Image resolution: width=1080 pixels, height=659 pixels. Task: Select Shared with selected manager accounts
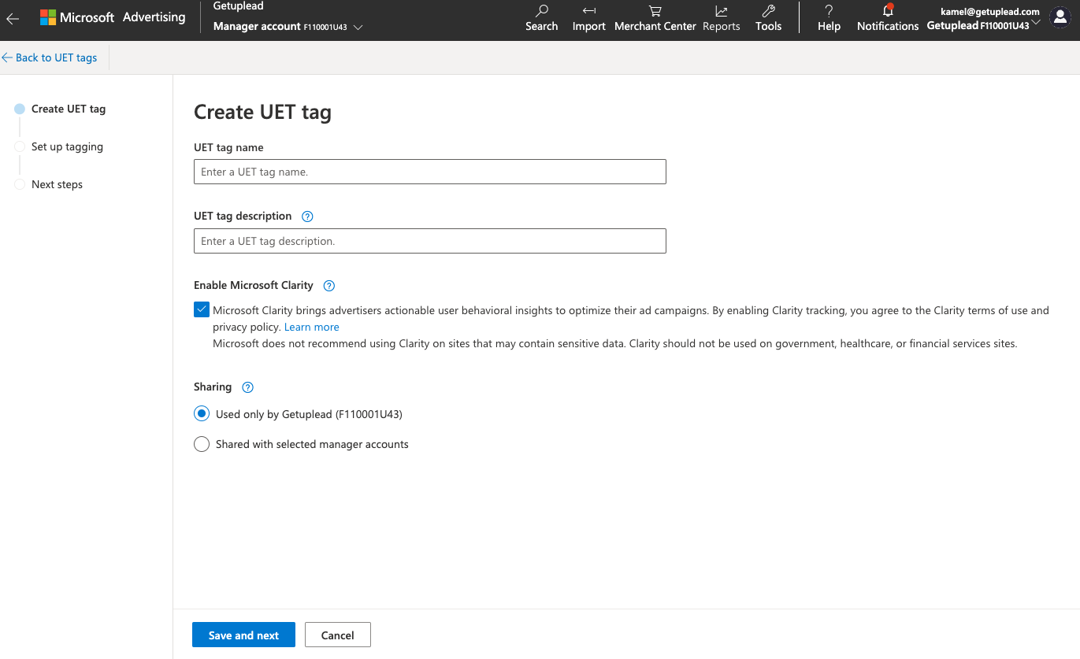coord(202,444)
